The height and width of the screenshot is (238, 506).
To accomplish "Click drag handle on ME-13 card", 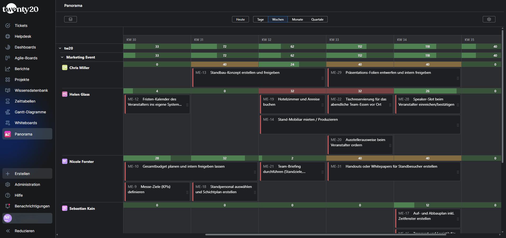I will point(322,78).
